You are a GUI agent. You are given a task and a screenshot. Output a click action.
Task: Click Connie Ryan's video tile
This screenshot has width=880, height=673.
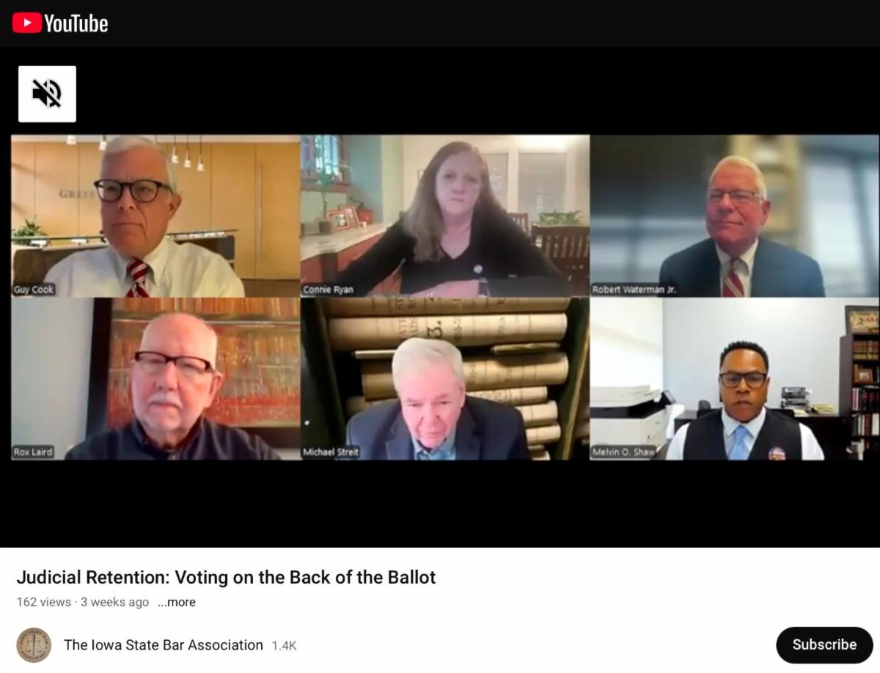(x=445, y=216)
